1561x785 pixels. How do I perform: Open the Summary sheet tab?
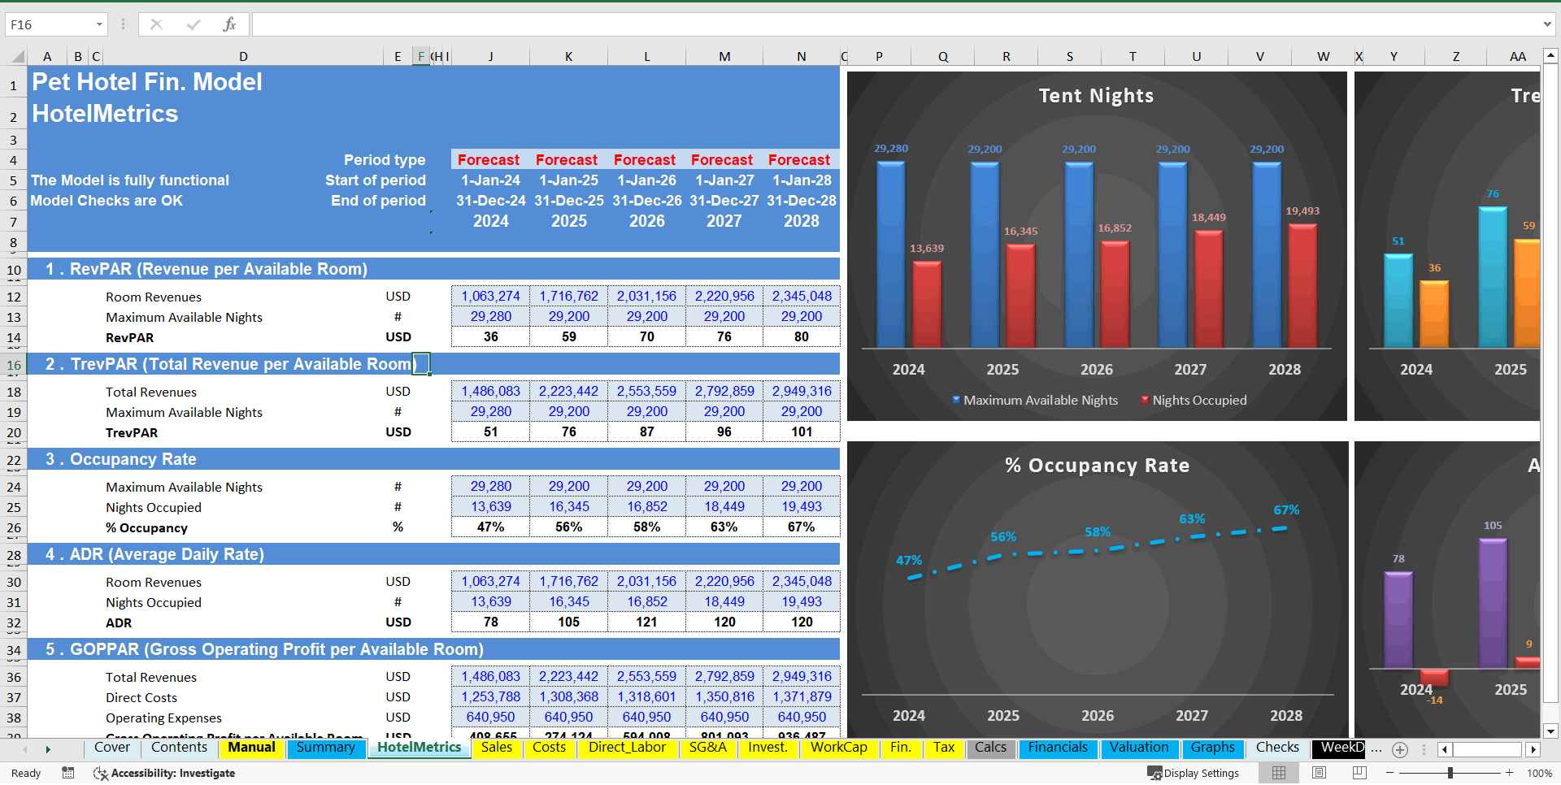coord(325,748)
